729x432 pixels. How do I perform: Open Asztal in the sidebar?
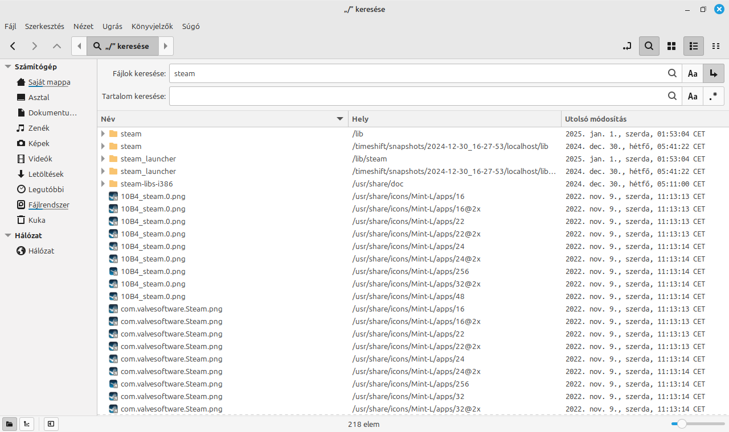[39, 97]
